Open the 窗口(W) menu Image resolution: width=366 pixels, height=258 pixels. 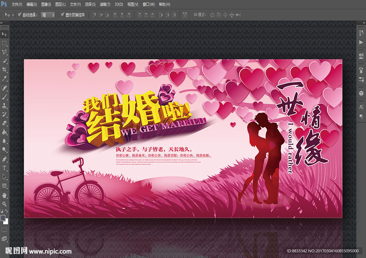[148, 4]
